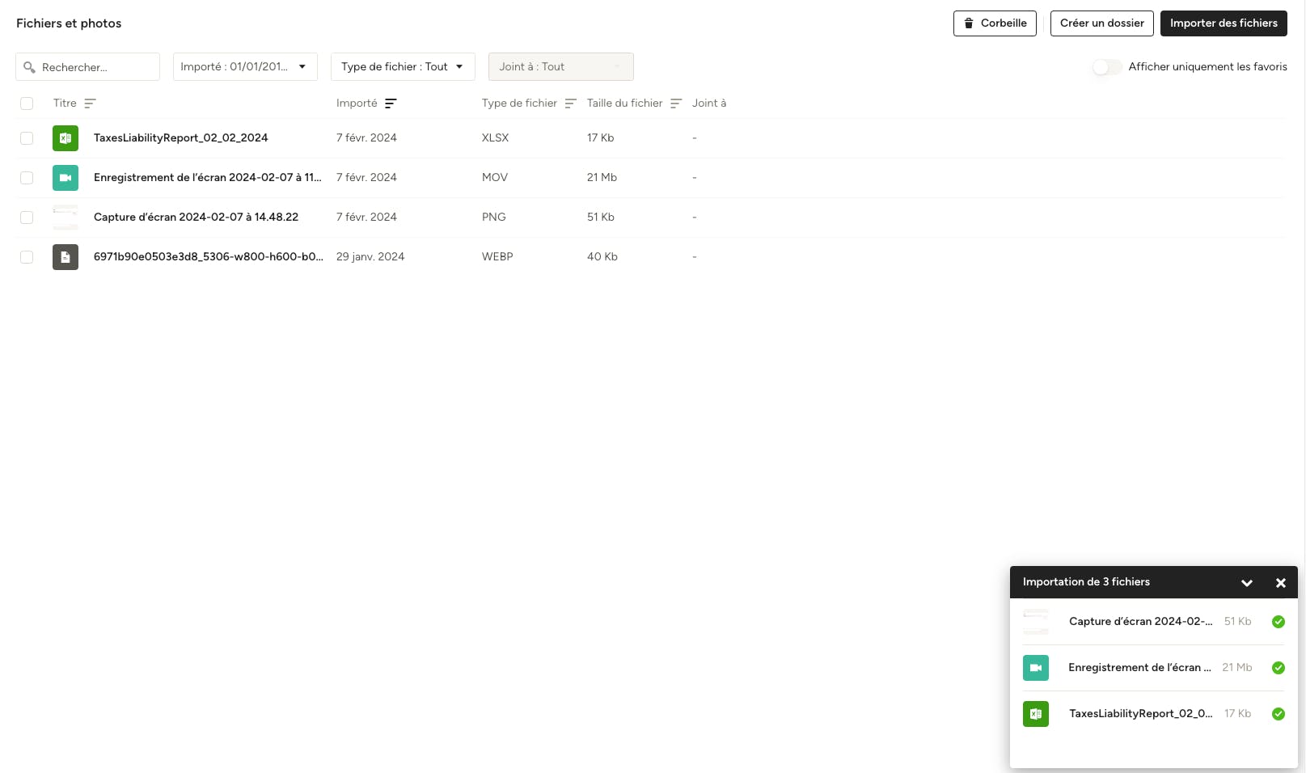Click the Taille du fichier column header
This screenshot has width=1306, height=773.
point(625,103)
